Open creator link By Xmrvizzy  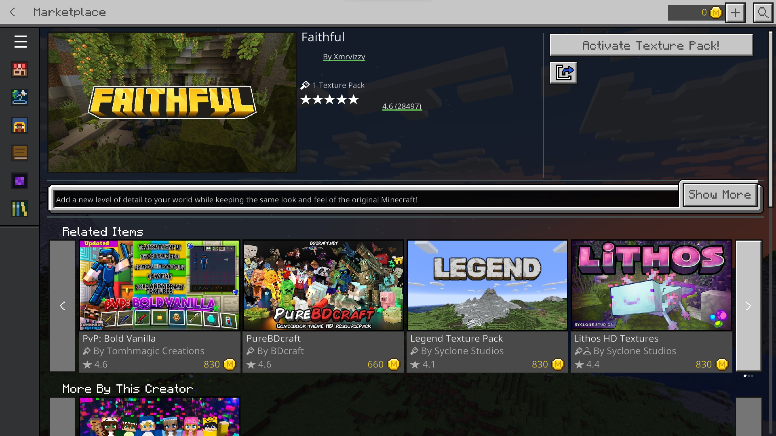point(344,57)
